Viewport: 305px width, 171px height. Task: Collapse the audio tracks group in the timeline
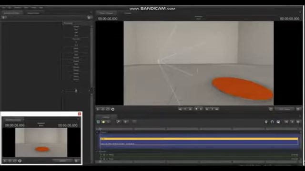[x=97, y=152]
